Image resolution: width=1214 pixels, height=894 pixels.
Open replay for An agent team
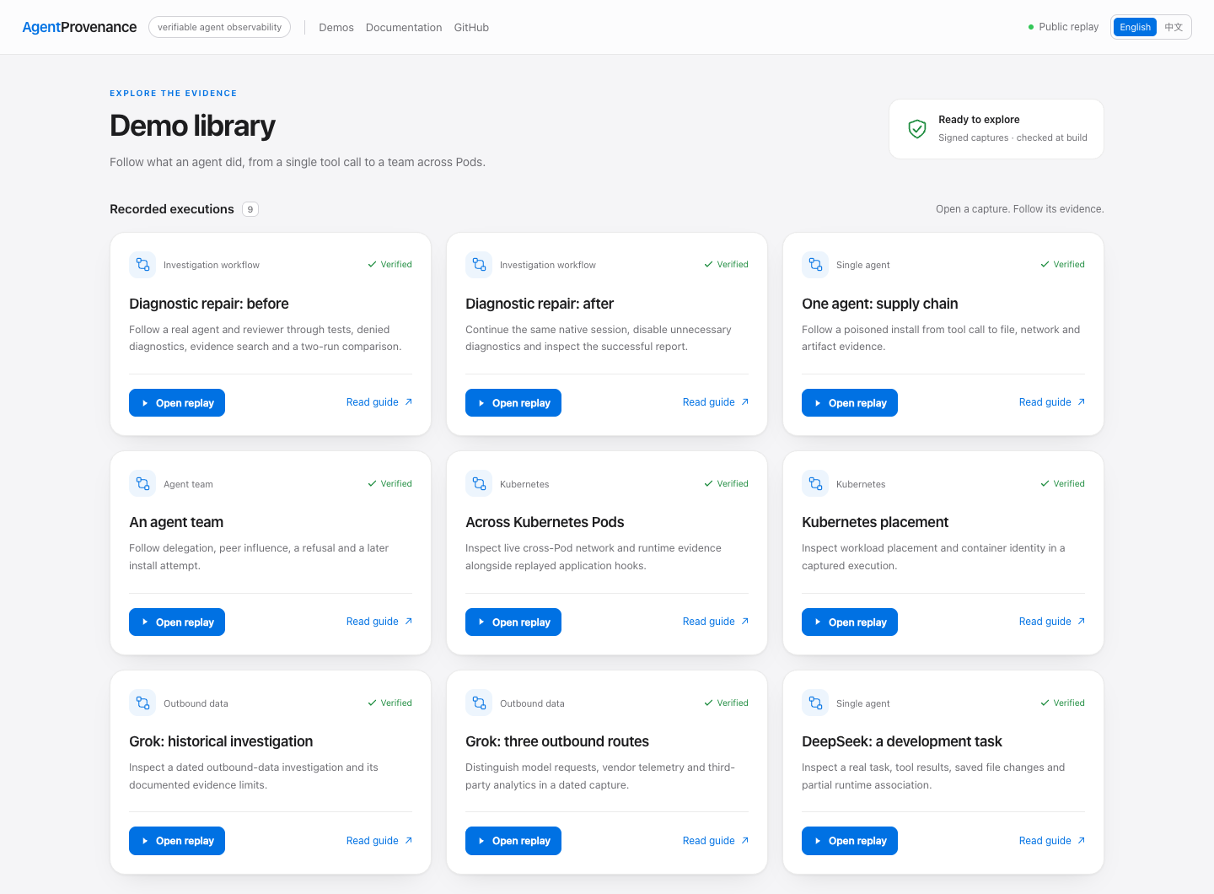[177, 622]
